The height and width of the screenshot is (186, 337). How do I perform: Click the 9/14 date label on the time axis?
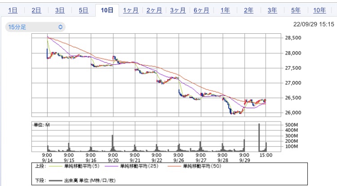click(x=47, y=160)
